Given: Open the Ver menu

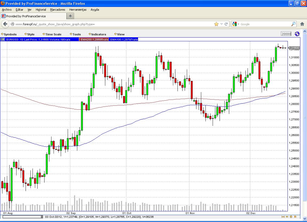Looking at the screenshot, I should click(29, 10).
